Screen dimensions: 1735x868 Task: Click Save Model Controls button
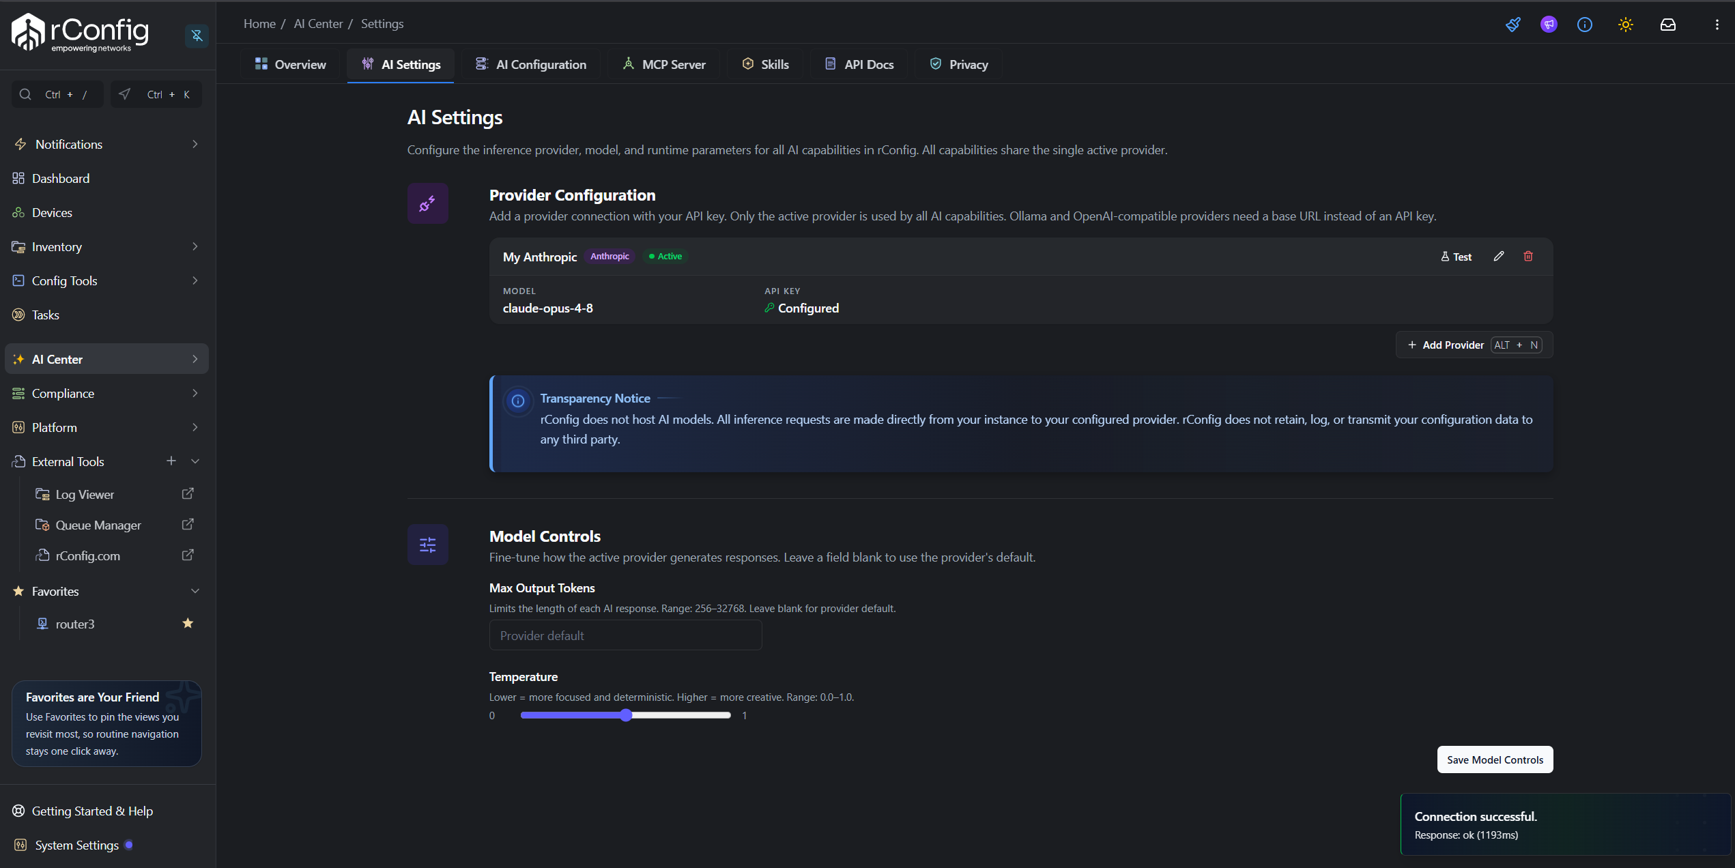point(1495,759)
